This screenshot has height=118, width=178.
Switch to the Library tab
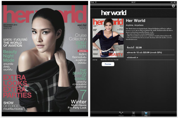click(x=133, y=114)
